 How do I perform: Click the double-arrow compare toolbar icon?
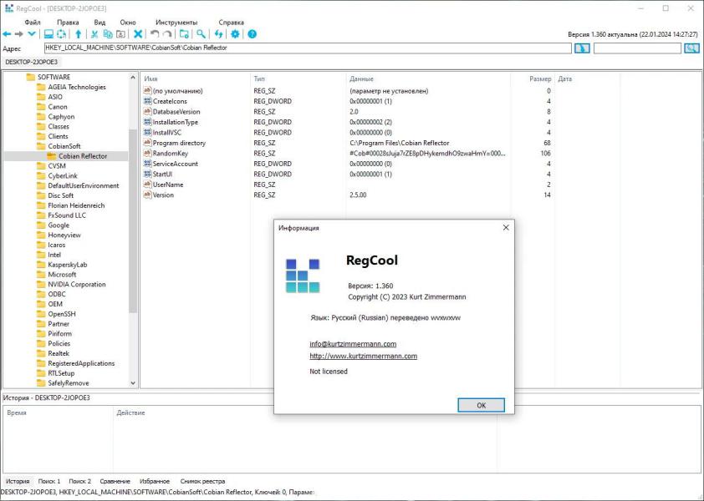pos(219,34)
